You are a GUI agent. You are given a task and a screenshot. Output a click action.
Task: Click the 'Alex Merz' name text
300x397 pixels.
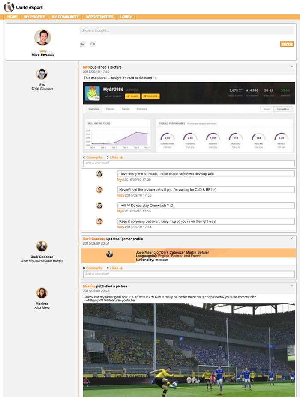click(x=42, y=307)
